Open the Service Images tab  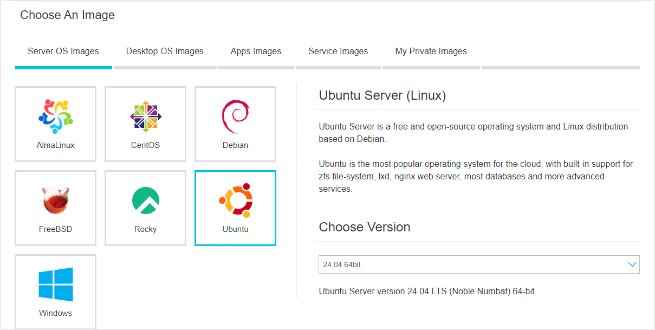[338, 52]
